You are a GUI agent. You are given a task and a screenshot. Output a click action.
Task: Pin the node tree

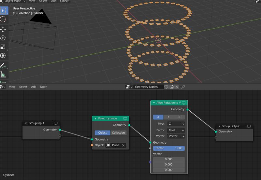(183, 87)
